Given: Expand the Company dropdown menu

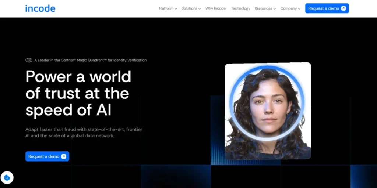Looking at the screenshot, I should (290, 8).
